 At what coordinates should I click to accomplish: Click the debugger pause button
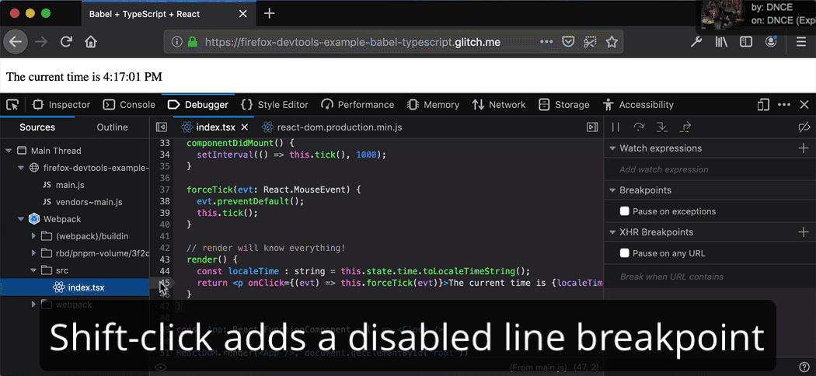coord(615,127)
